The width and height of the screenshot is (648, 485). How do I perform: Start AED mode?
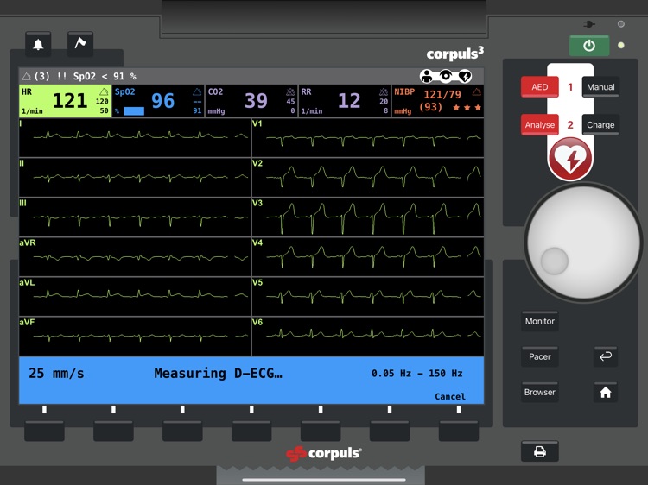tap(540, 87)
